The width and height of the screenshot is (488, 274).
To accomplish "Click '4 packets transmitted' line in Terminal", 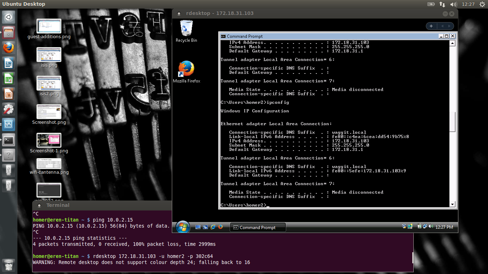I will click(x=124, y=244).
